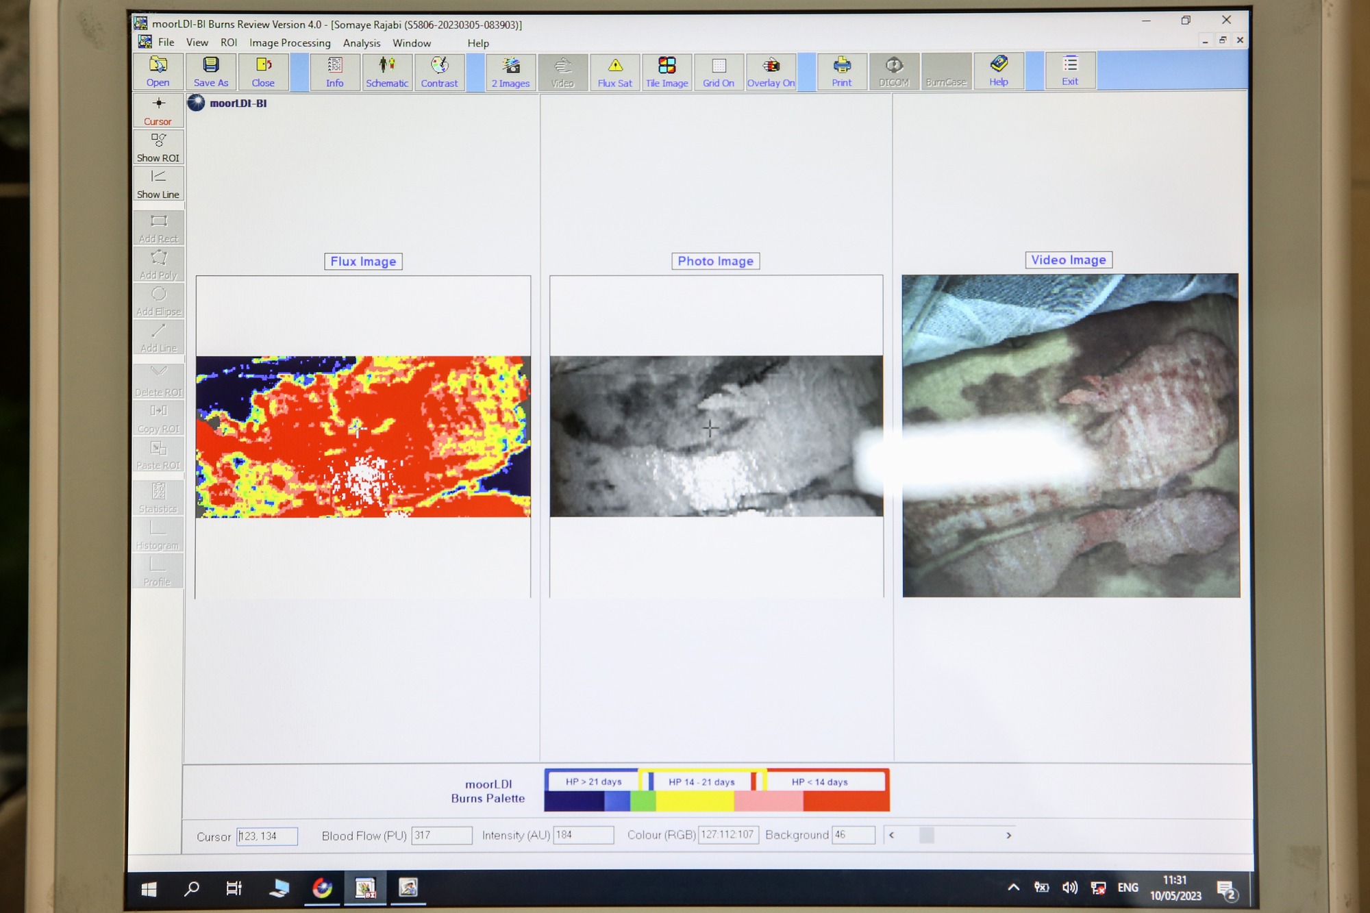This screenshot has height=913, width=1370.
Task: Choose the Add Line tool
Action: 158,338
